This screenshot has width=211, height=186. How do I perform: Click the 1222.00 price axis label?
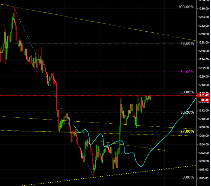[x=203, y=68]
